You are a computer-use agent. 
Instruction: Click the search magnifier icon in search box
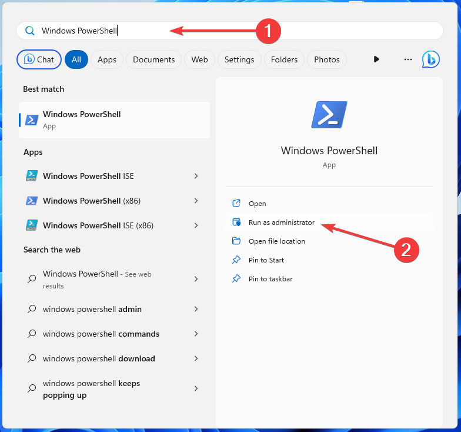click(x=29, y=31)
